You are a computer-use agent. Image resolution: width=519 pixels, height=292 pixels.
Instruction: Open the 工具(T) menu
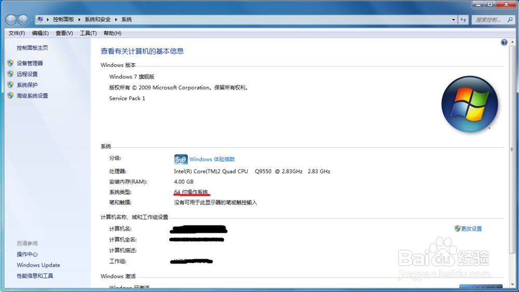88,33
